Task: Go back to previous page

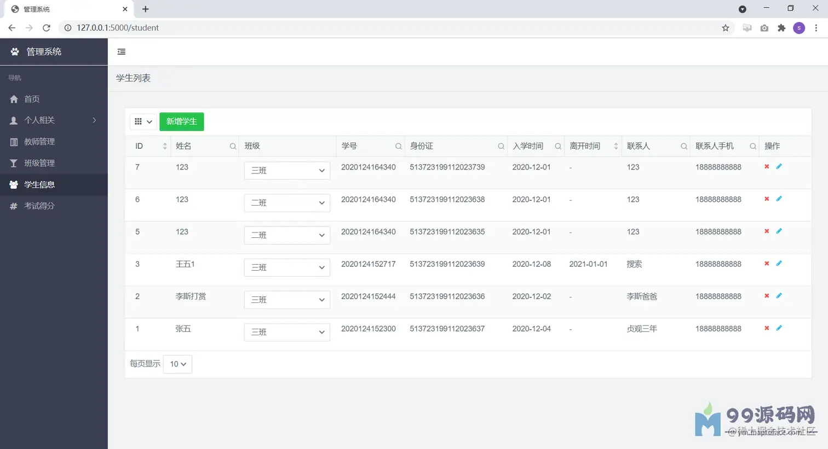Action: coord(12,28)
